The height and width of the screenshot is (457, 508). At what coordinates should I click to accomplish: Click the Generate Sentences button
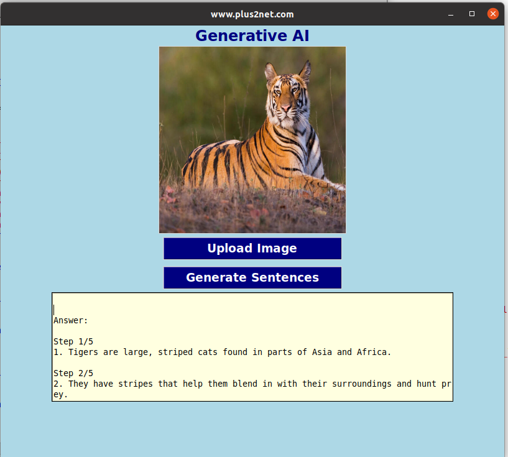tap(252, 277)
